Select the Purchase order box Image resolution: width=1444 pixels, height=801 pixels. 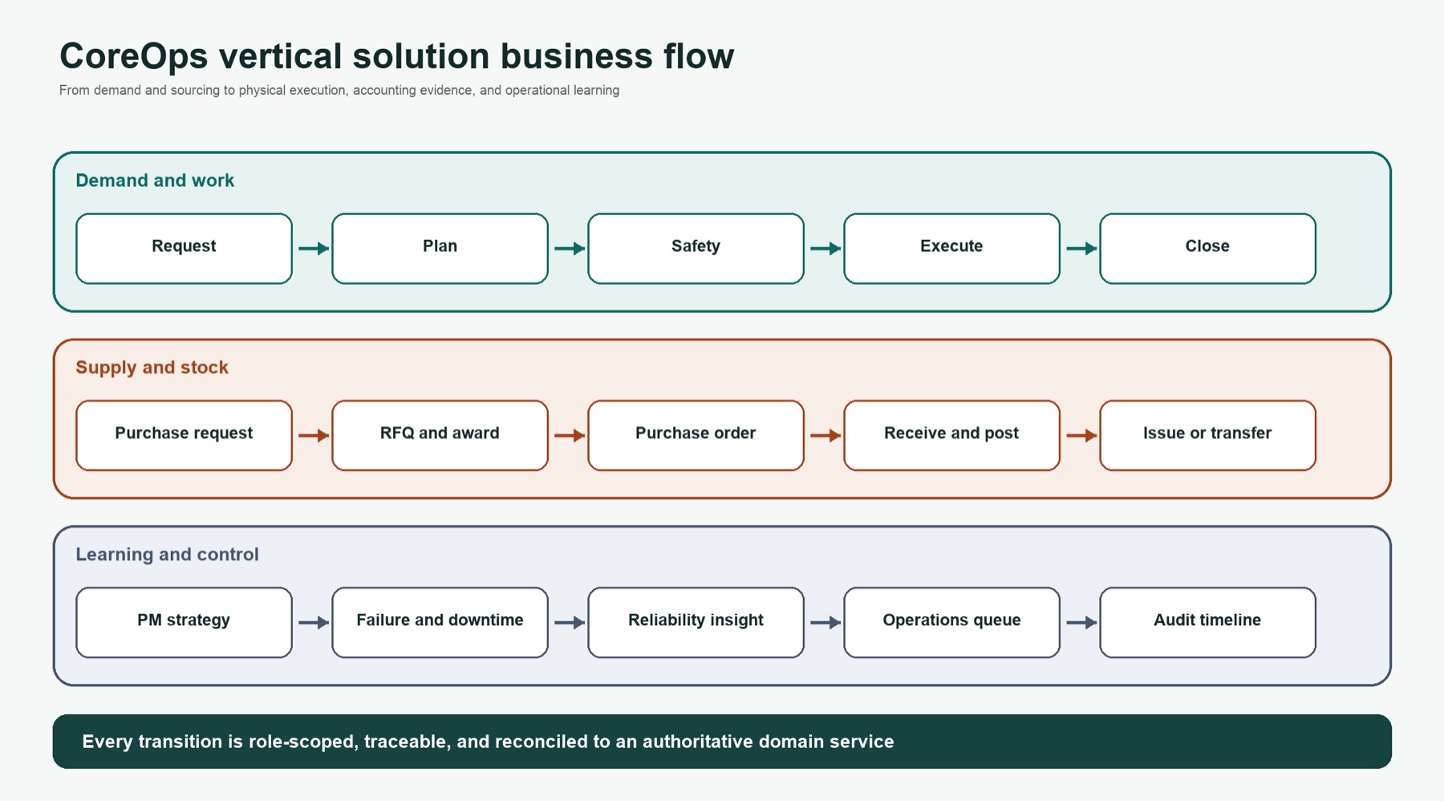click(x=696, y=435)
